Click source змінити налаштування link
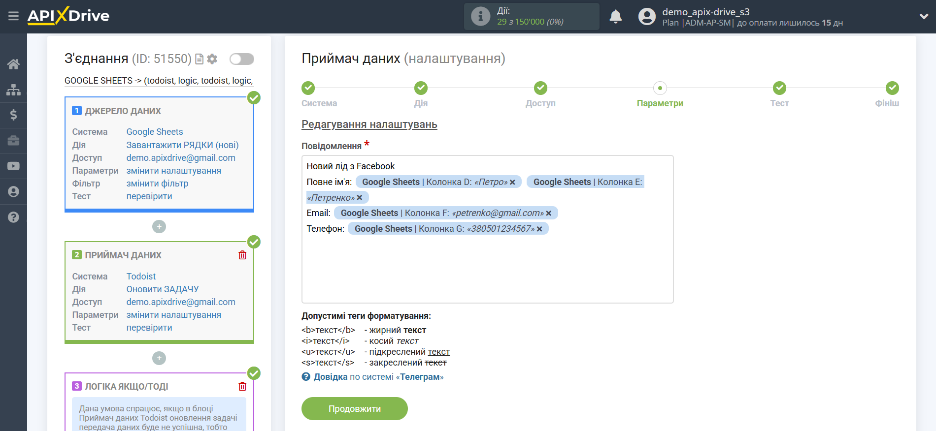Screen dimensions: 936x431 tap(173, 171)
